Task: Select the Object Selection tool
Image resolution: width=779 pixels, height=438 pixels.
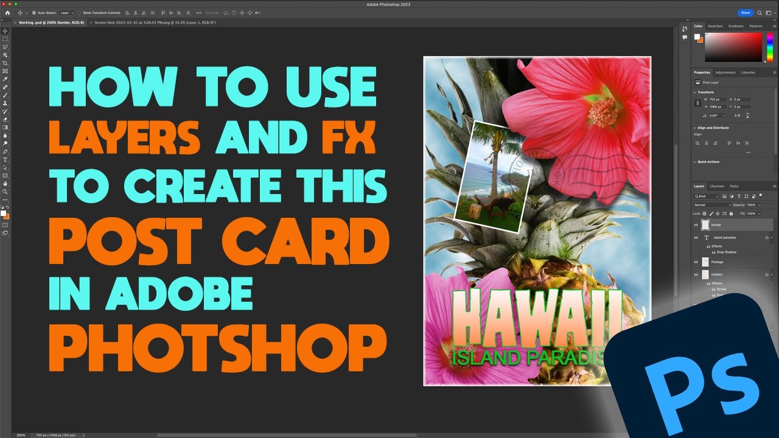Action: tap(6, 55)
